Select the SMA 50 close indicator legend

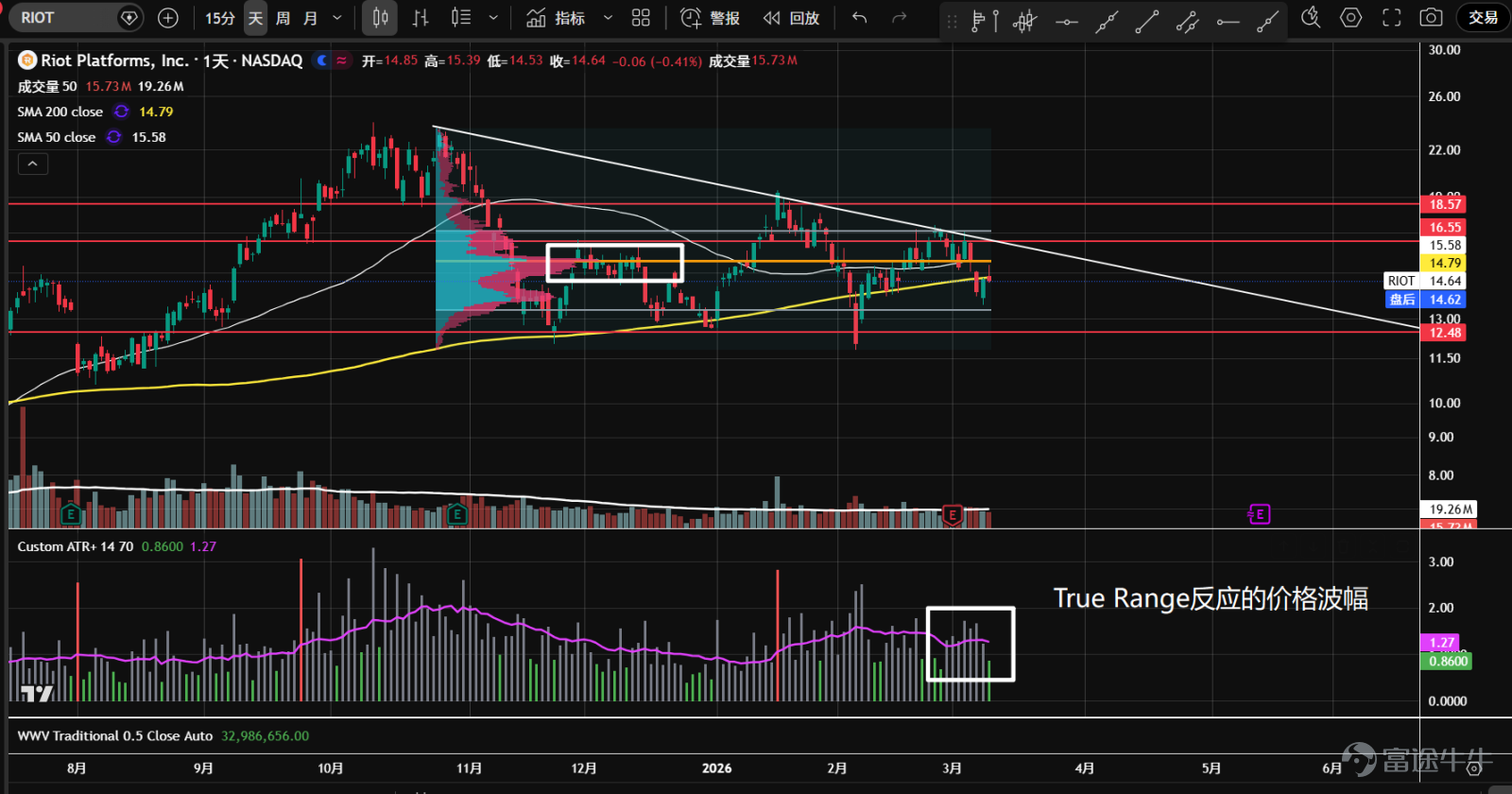57,137
